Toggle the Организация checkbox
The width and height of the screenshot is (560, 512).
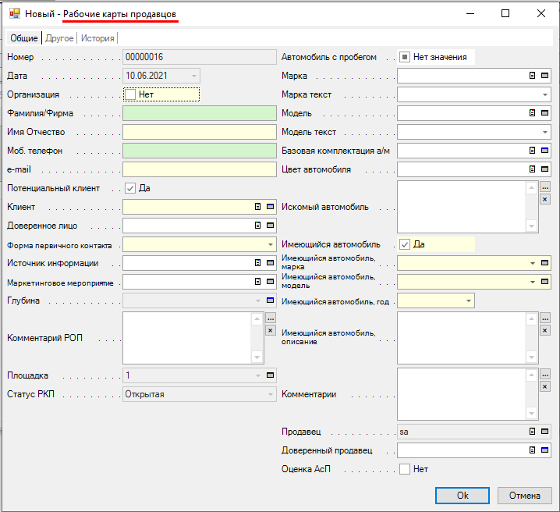point(130,94)
